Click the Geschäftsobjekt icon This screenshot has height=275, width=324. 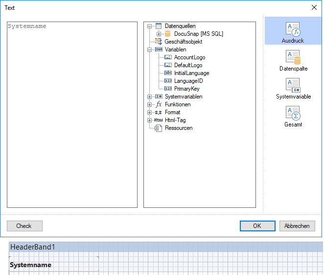click(x=159, y=41)
